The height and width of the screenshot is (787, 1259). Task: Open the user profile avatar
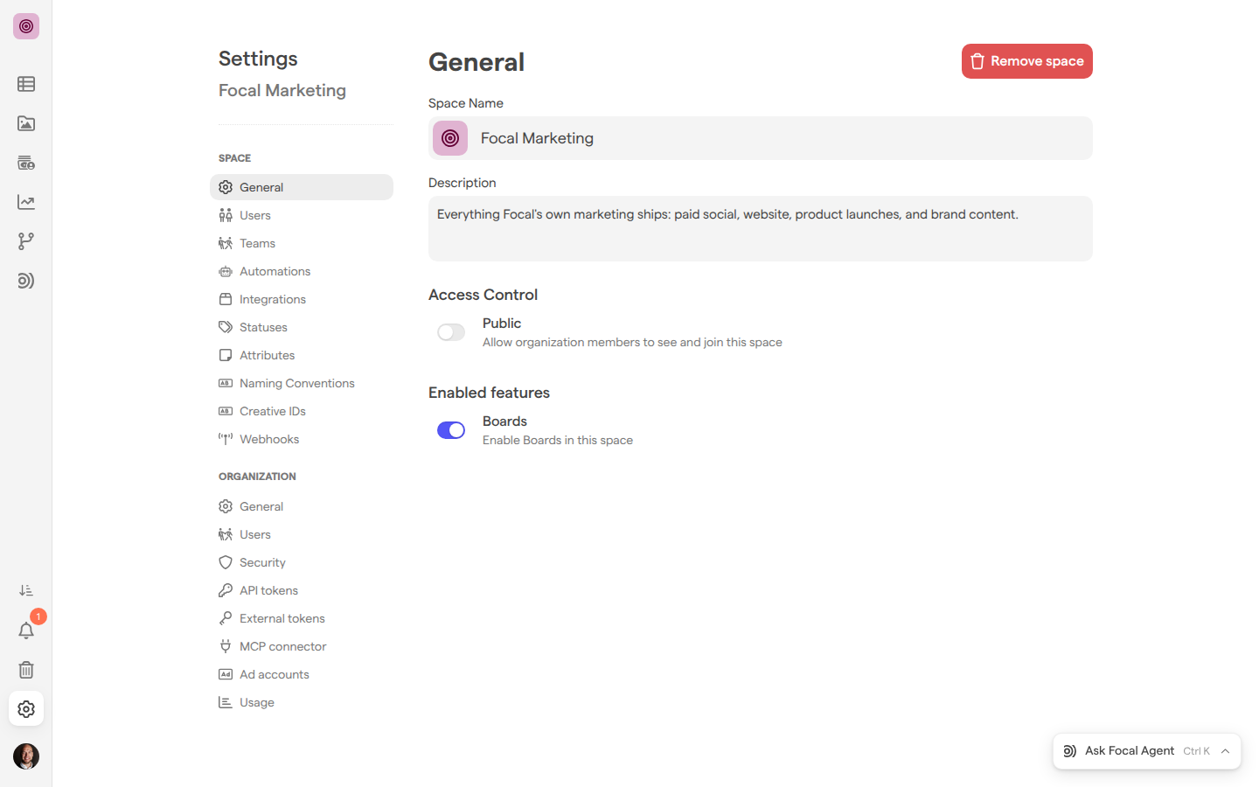(x=26, y=756)
